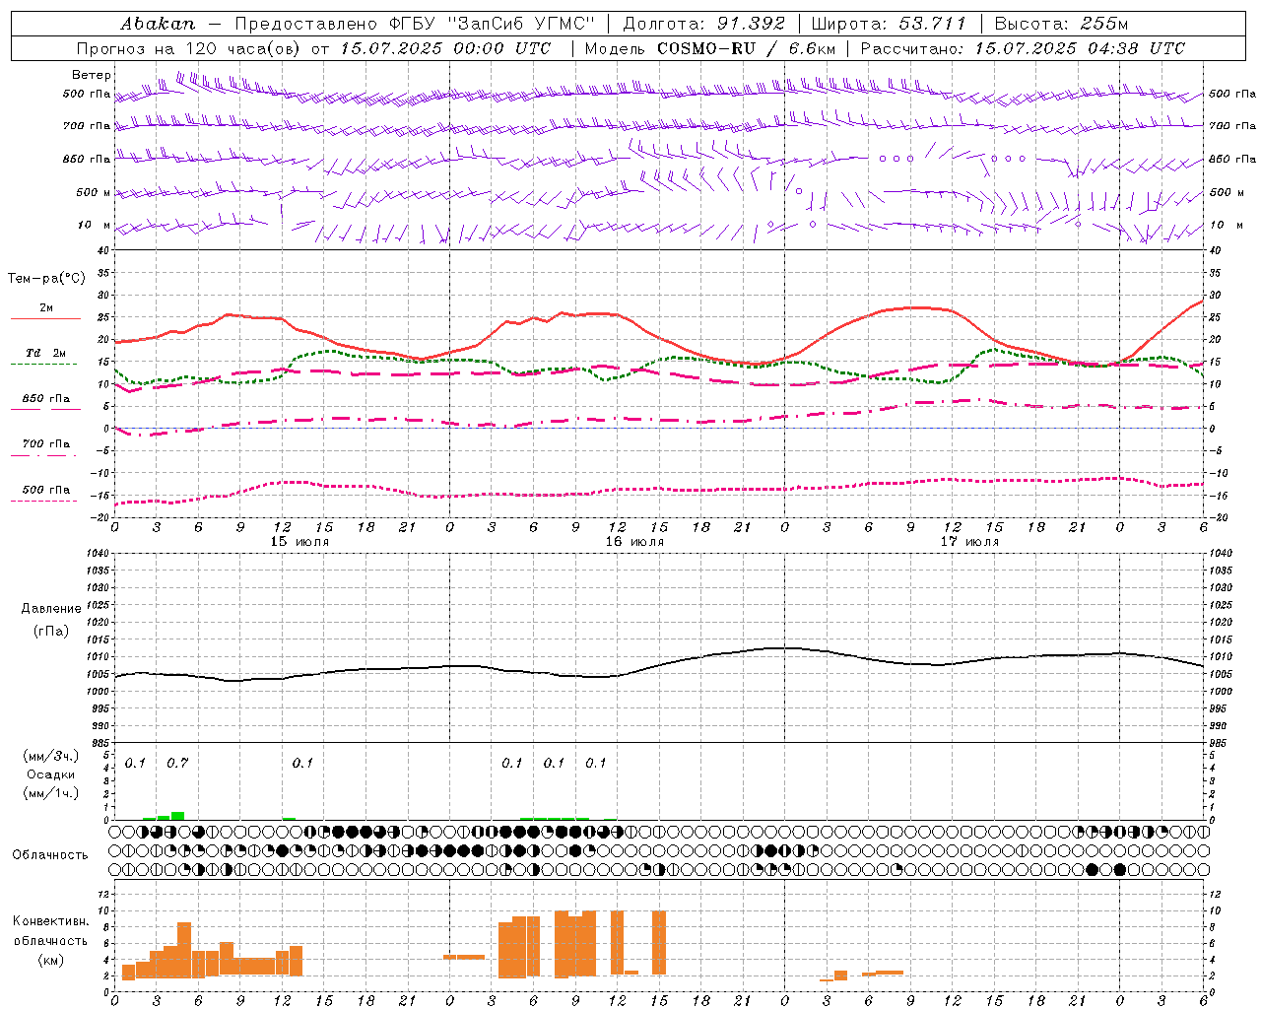This screenshot has height=1009, width=1261.
Task: Click 'Прогноз на 120 часа(ов)' text
Action: point(190,48)
